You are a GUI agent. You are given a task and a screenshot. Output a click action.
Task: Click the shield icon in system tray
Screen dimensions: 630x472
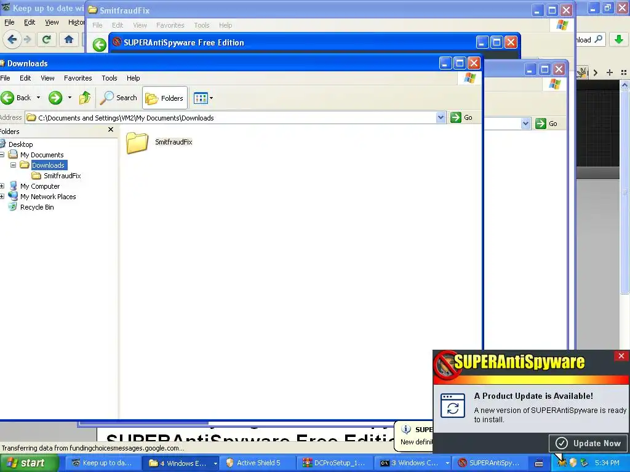(x=573, y=463)
